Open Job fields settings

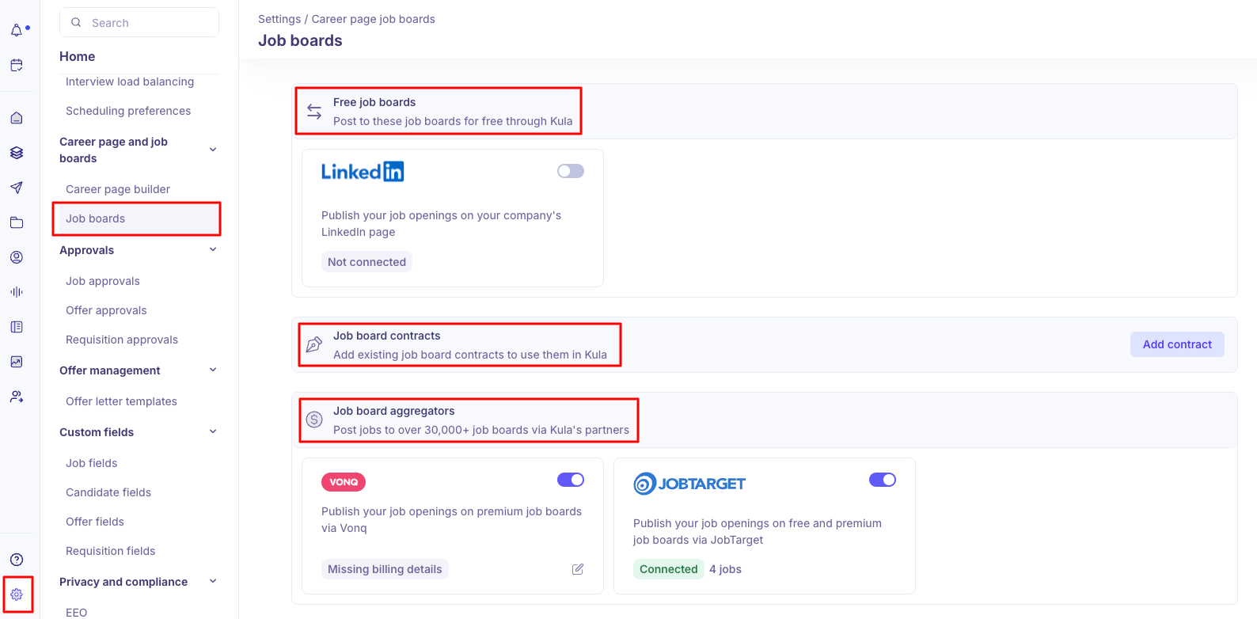point(92,463)
